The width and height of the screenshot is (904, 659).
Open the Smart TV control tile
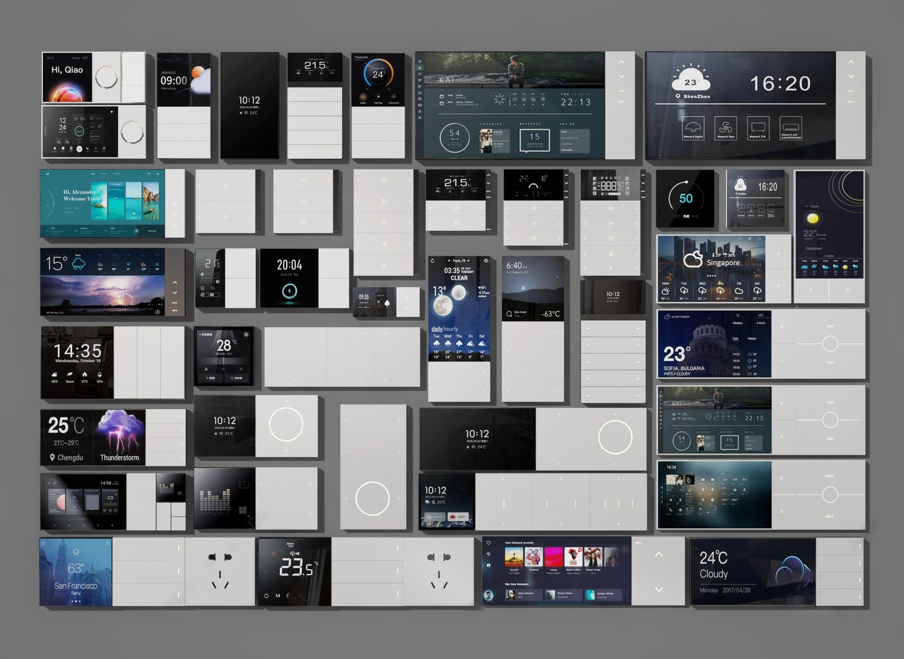(758, 127)
